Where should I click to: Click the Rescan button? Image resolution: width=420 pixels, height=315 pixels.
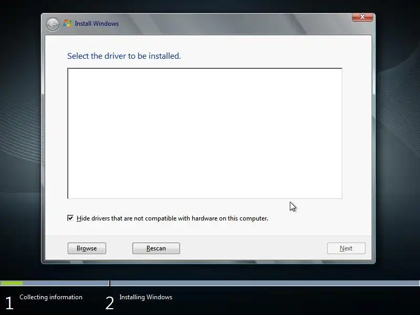pyautogui.click(x=156, y=248)
